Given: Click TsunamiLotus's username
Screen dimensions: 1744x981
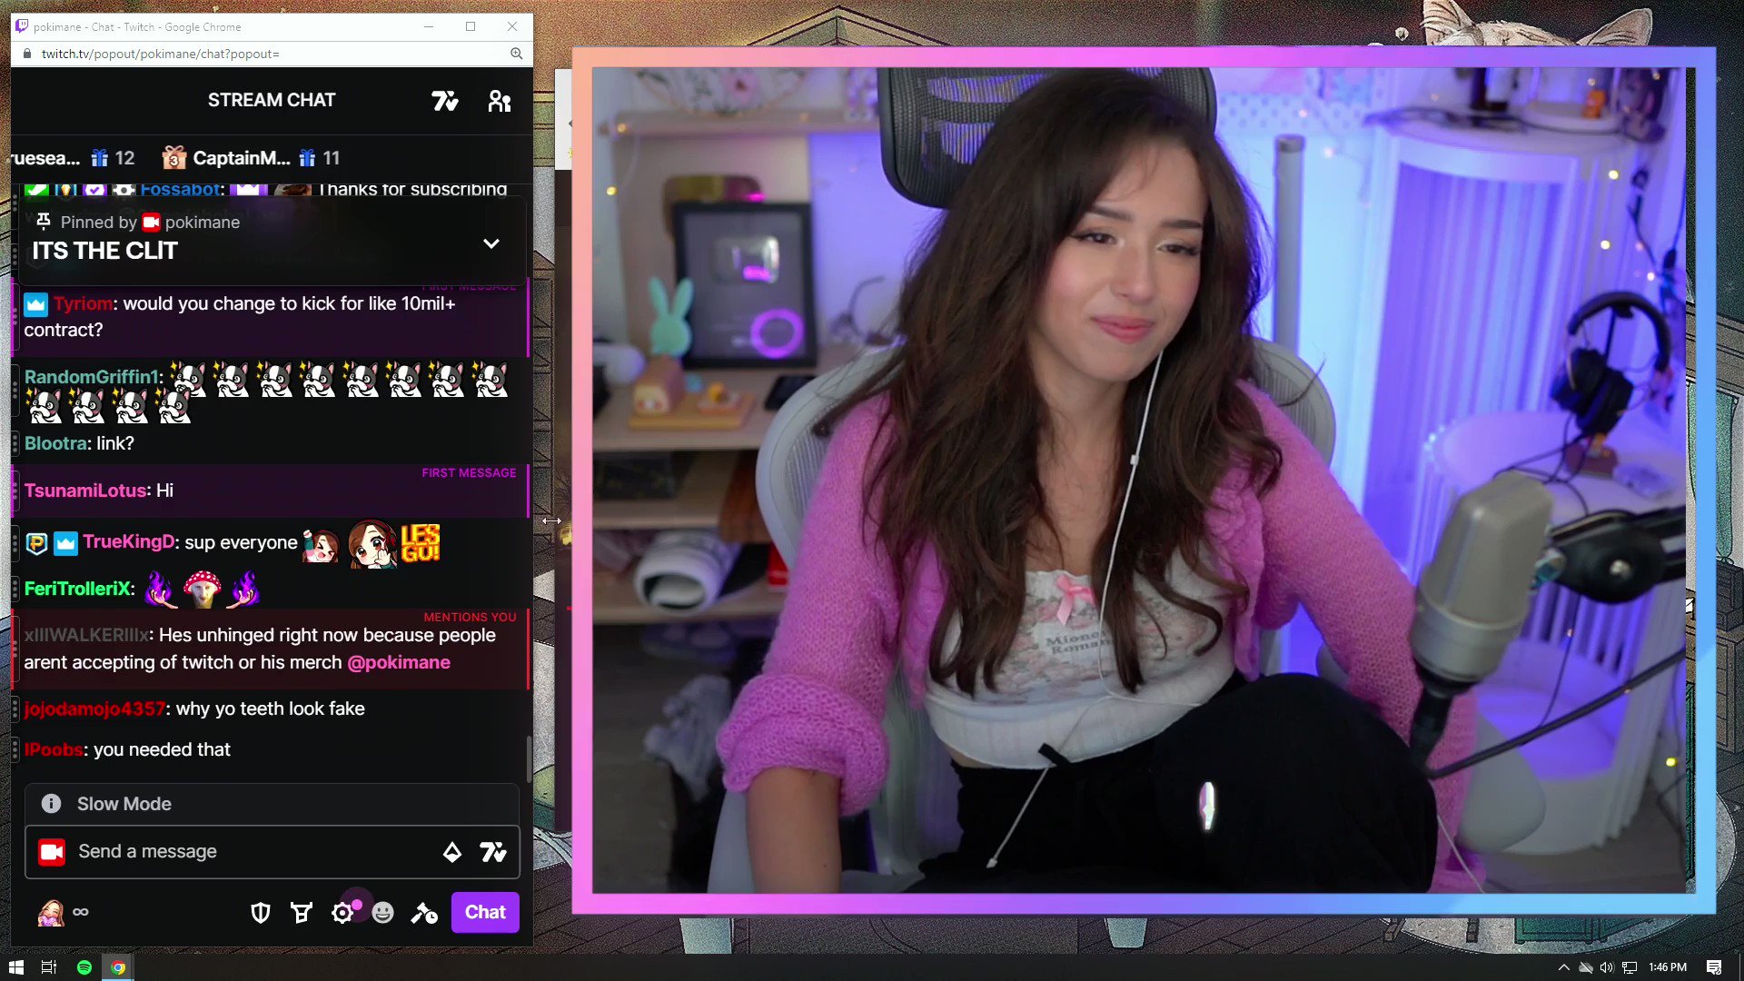Looking at the screenshot, I should coord(85,490).
